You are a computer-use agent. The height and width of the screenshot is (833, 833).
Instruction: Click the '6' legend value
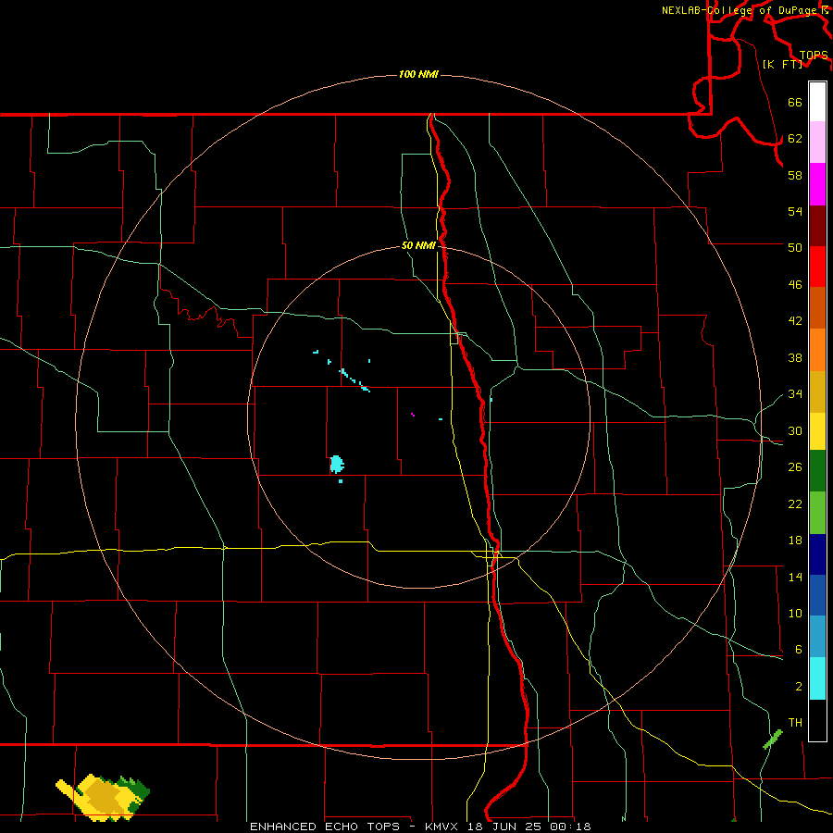(799, 649)
